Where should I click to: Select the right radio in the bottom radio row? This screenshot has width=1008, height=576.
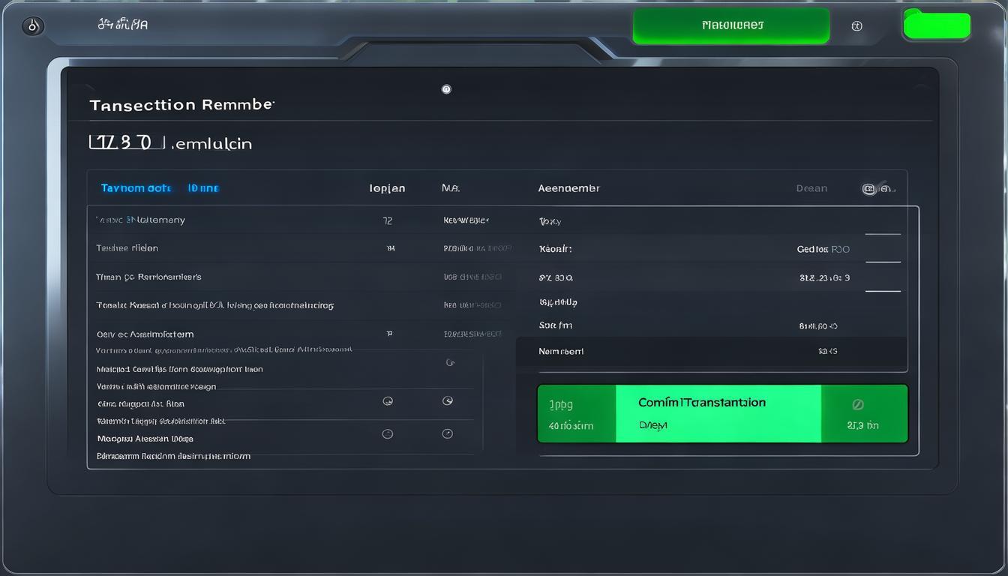click(448, 433)
